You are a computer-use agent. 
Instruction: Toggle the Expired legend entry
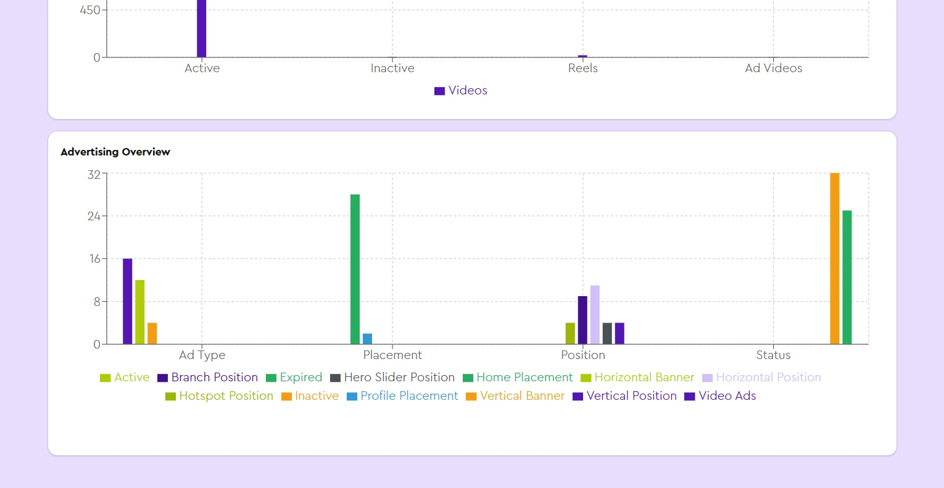pyautogui.click(x=294, y=378)
